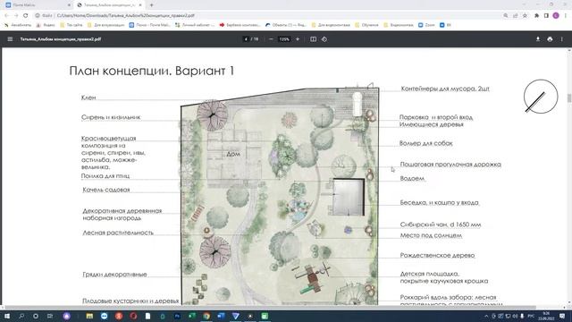
Task: Open the Видеомонтаж bookmarks folder
Action: point(399,25)
